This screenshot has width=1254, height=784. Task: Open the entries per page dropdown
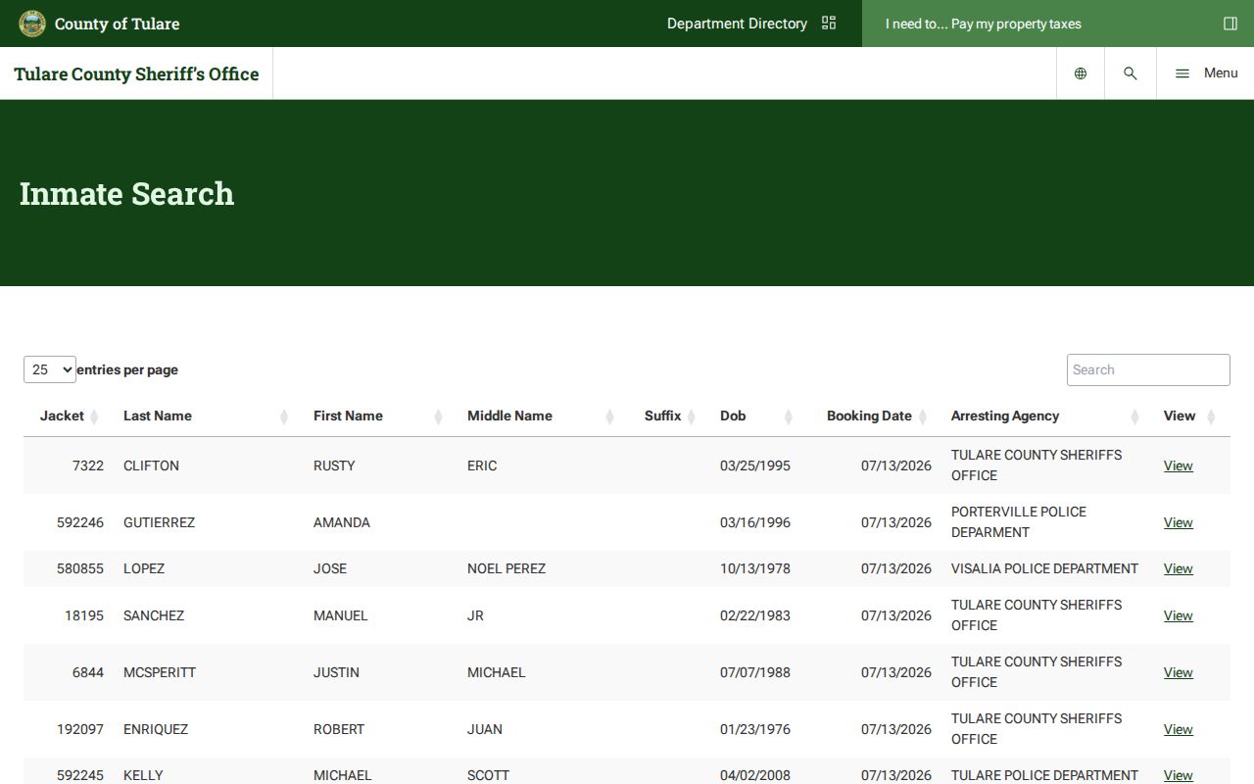50,369
